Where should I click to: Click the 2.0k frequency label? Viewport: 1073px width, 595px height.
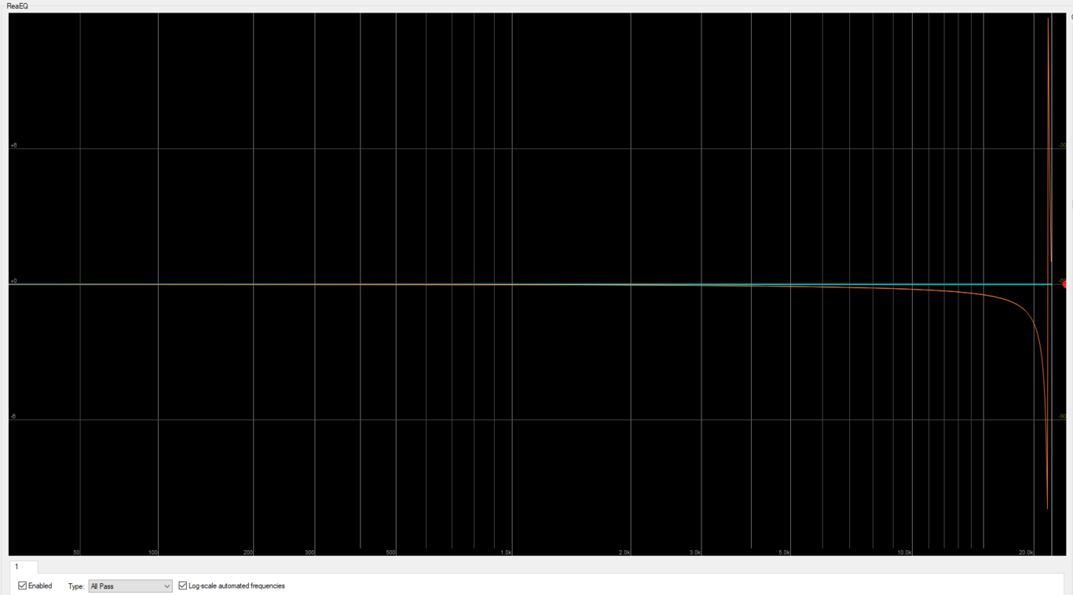(x=624, y=553)
